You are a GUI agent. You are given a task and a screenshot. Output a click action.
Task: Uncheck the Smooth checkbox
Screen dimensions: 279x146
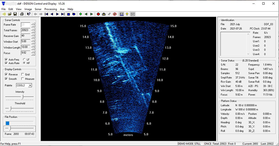click(5, 79)
